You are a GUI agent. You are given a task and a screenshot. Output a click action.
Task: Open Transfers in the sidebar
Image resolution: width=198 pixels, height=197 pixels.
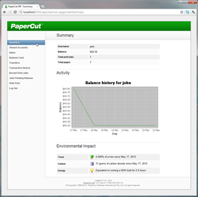(14, 63)
